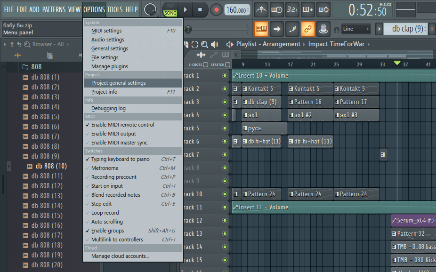Click the audio waveform focus icon
Viewport: 436px width, 272px height.
click(201, 55)
